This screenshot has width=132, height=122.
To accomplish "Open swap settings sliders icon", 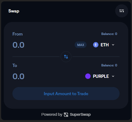I will pos(122,11).
